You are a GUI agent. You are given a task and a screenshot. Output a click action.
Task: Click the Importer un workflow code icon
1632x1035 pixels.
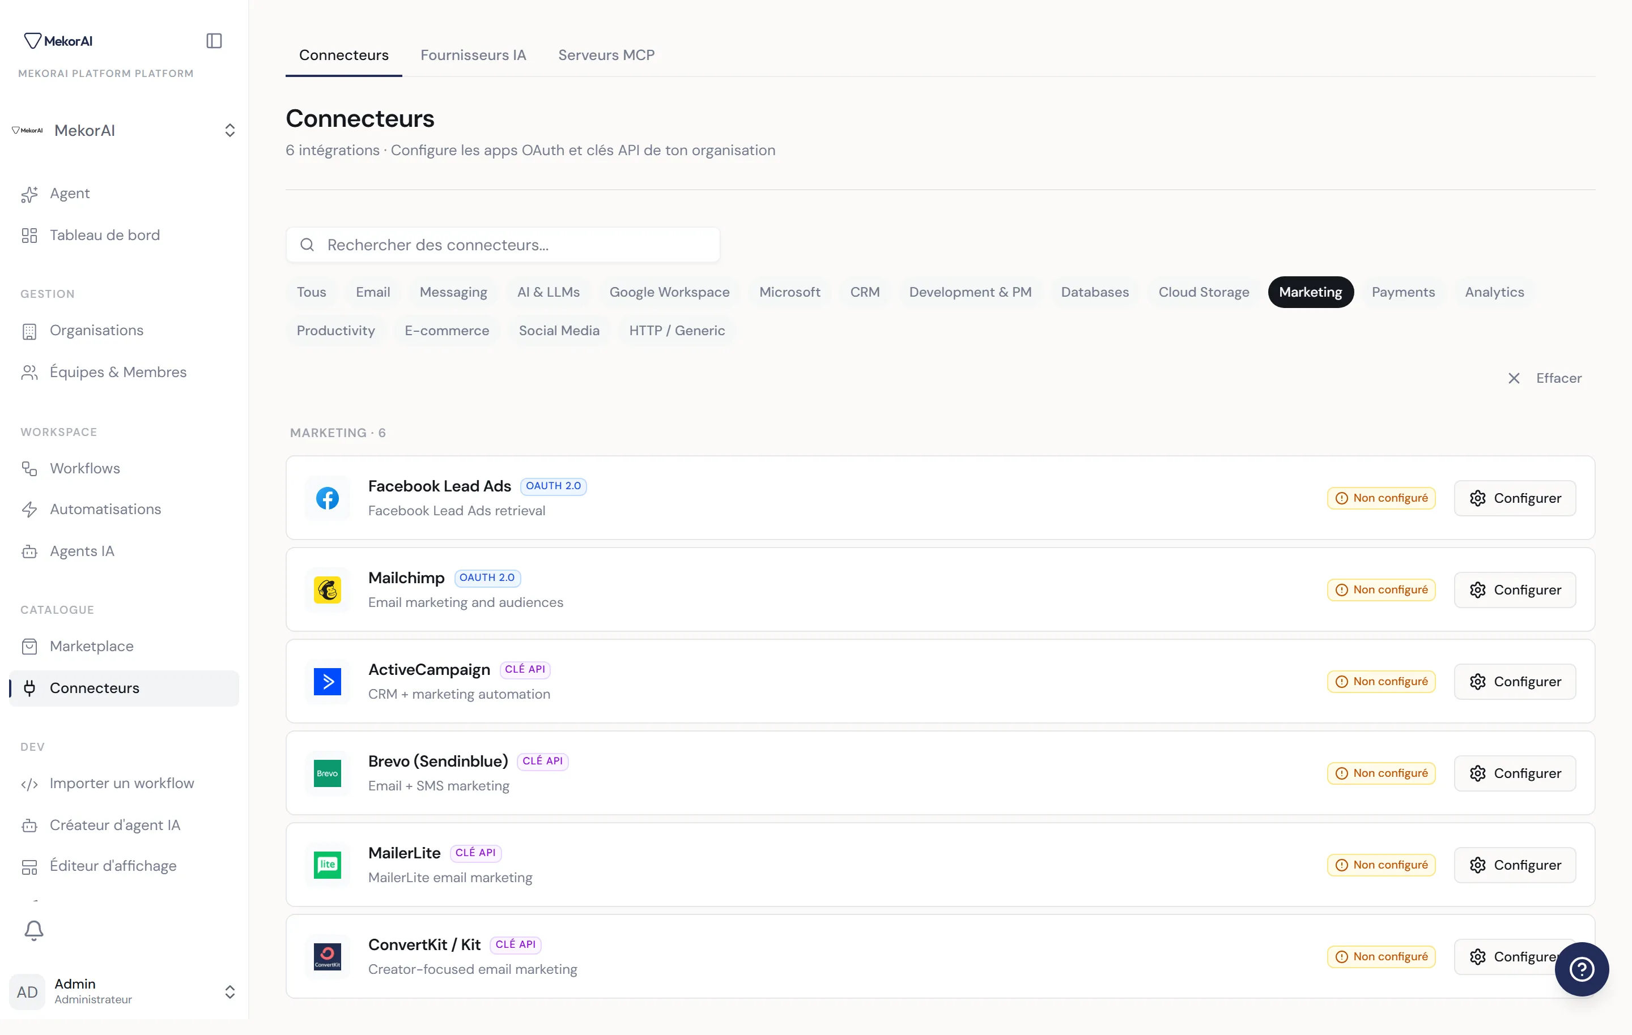point(29,784)
